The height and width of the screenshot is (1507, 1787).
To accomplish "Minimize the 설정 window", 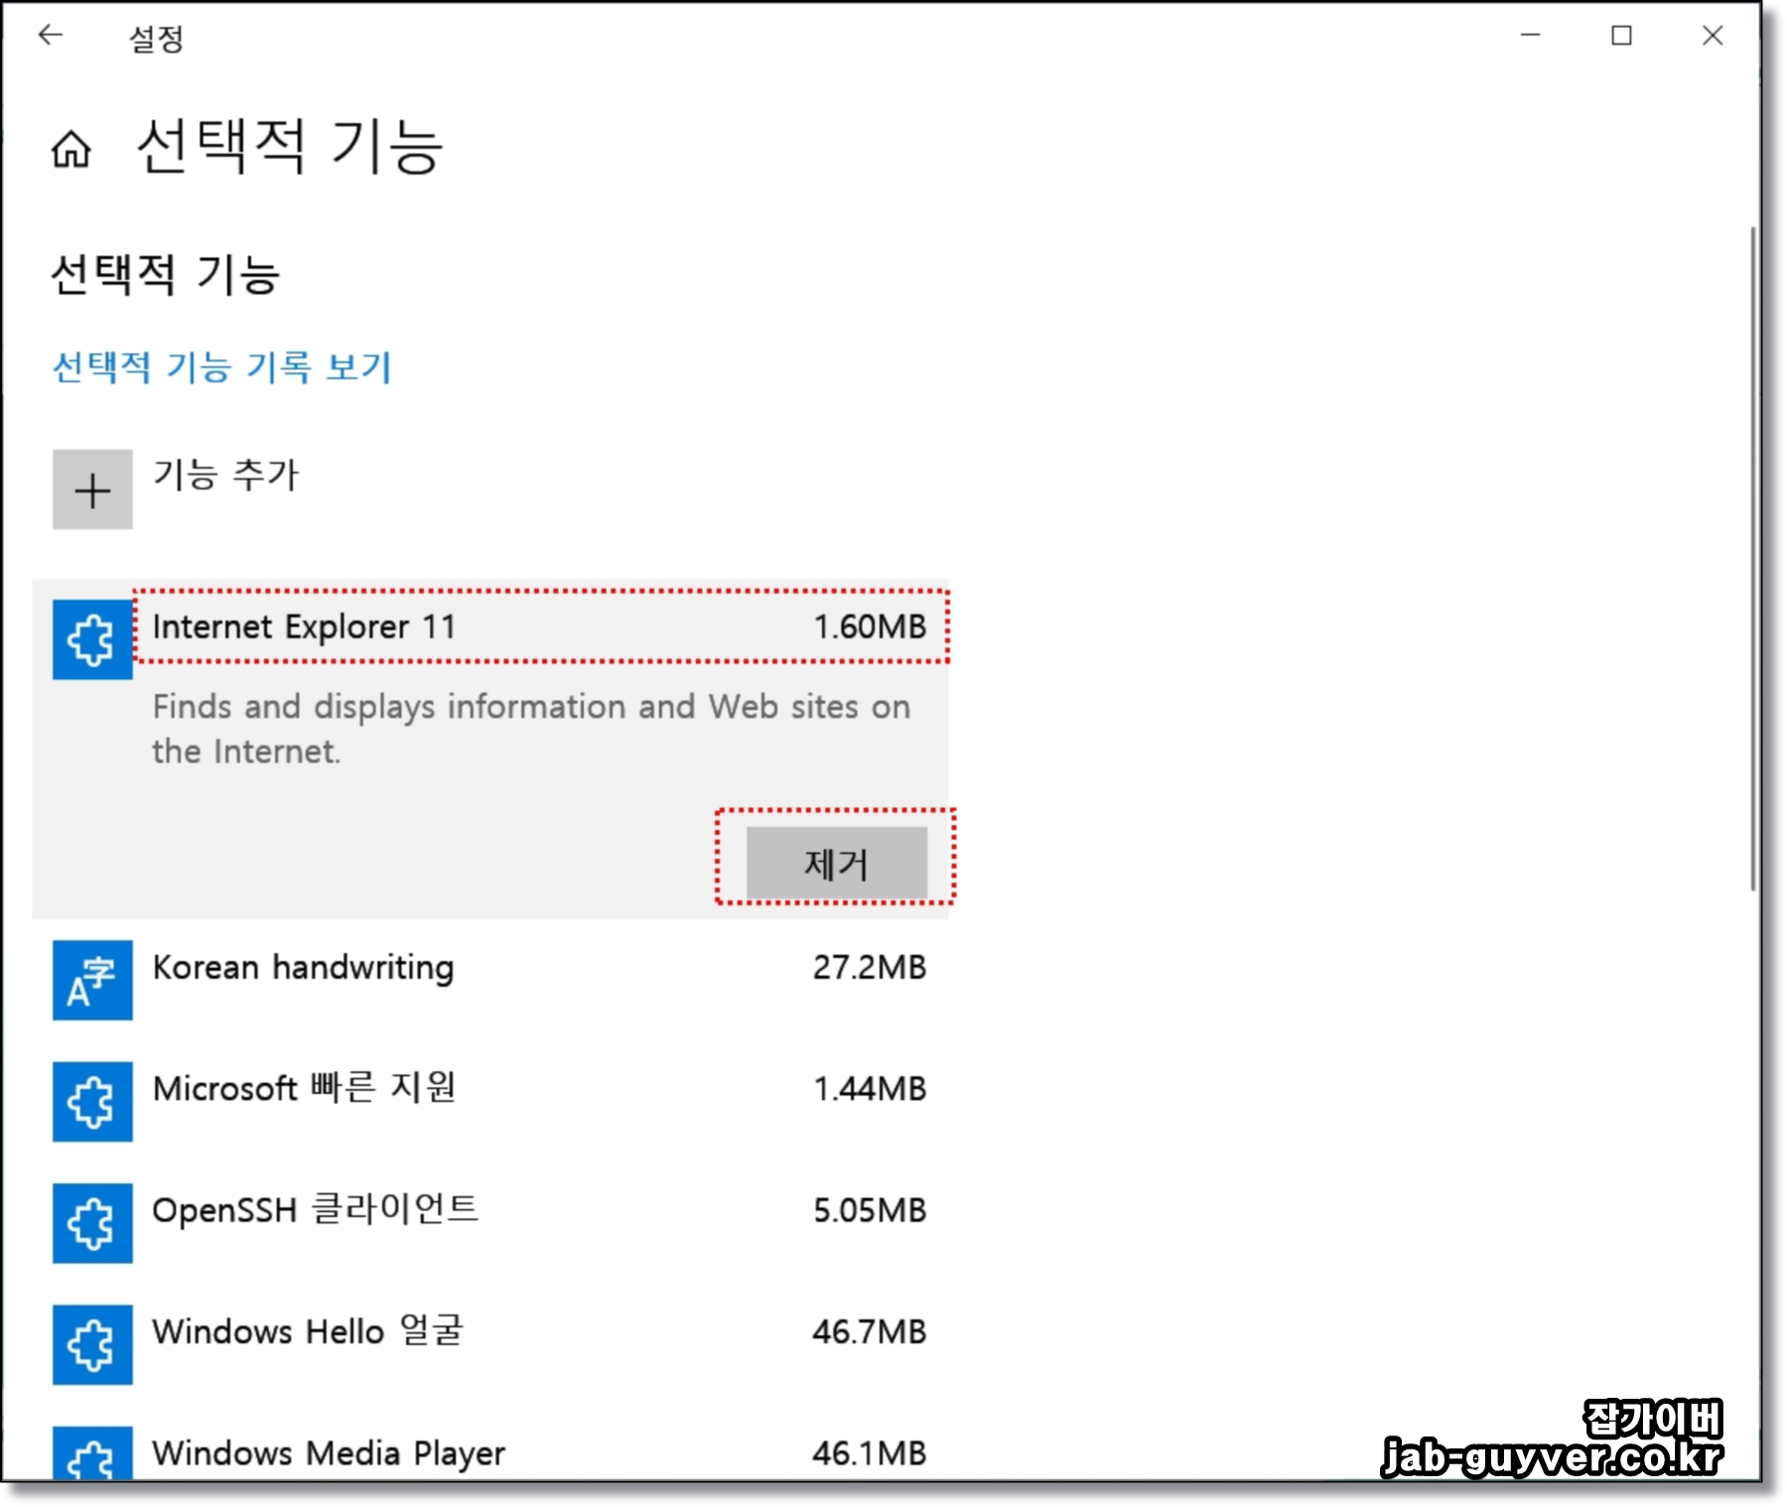I will click(1531, 36).
